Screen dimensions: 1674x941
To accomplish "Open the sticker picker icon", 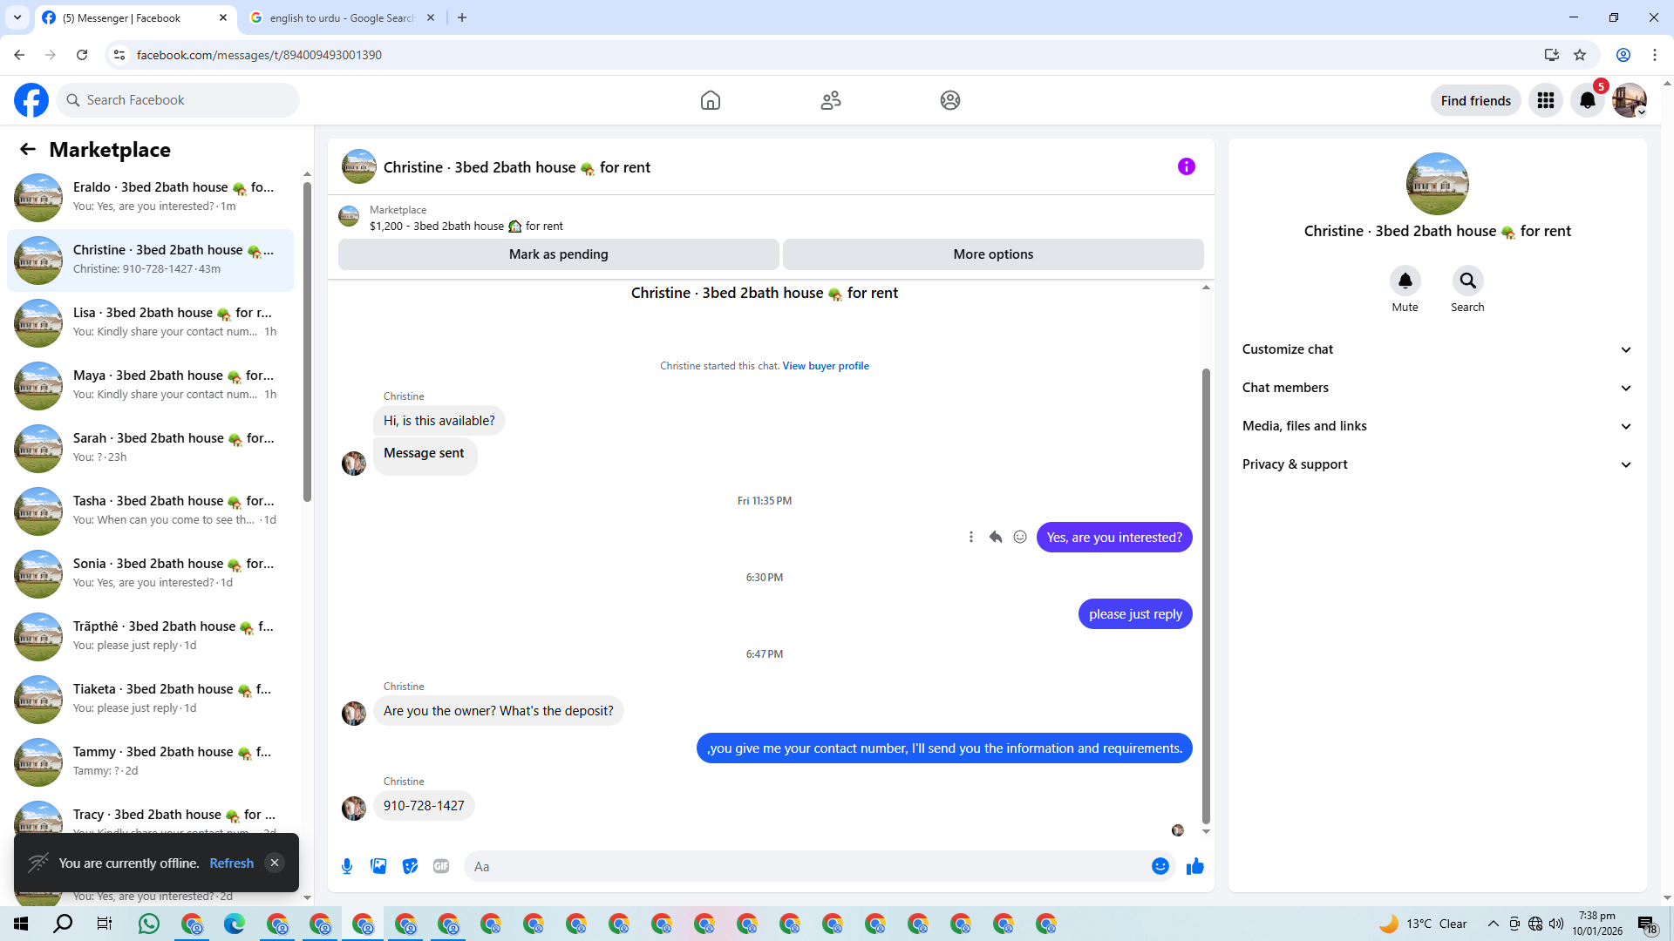I will 410,866.
